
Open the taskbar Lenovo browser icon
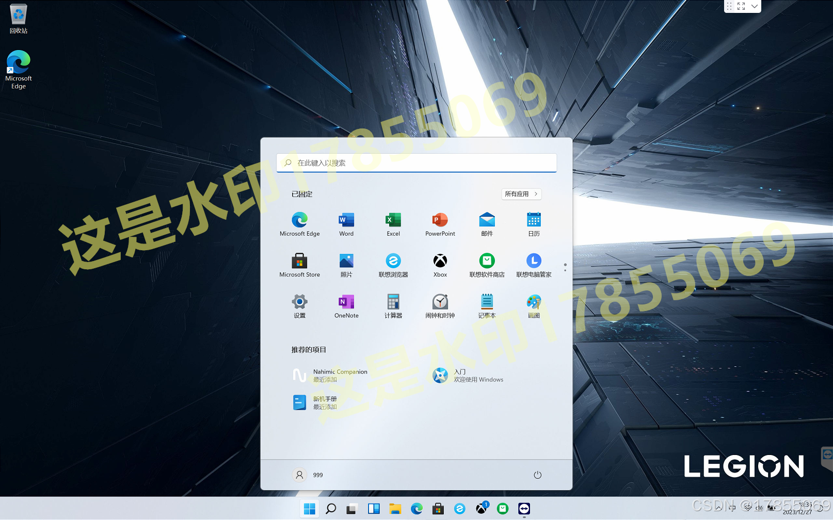(x=459, y=509)
